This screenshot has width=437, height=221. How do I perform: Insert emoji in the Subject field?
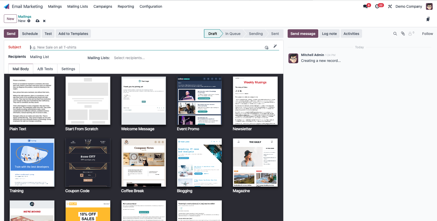pos(267,48)
